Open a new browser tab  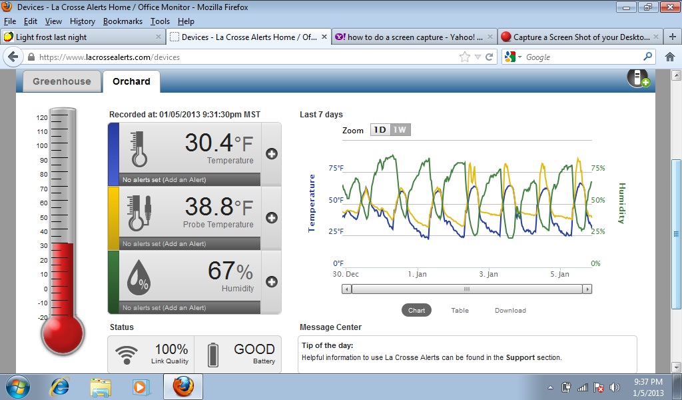point(673,37)
